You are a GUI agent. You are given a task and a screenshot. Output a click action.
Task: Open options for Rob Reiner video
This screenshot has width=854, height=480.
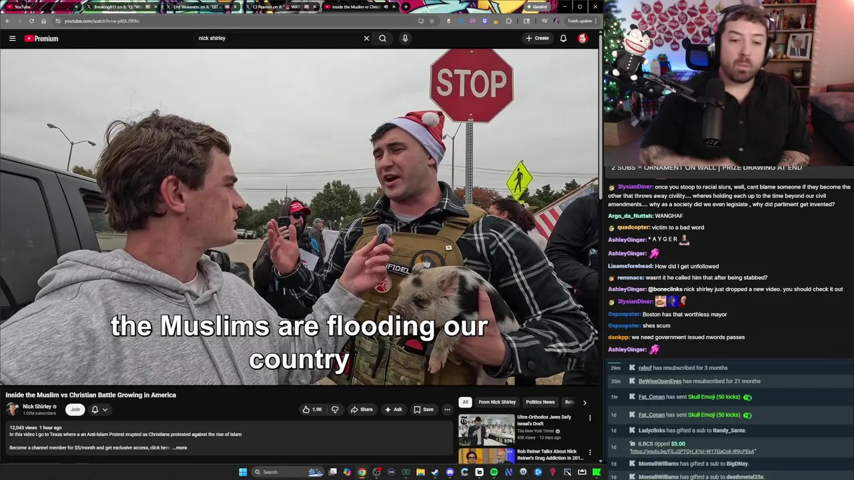pyautogui.click(x=590, y=453)
